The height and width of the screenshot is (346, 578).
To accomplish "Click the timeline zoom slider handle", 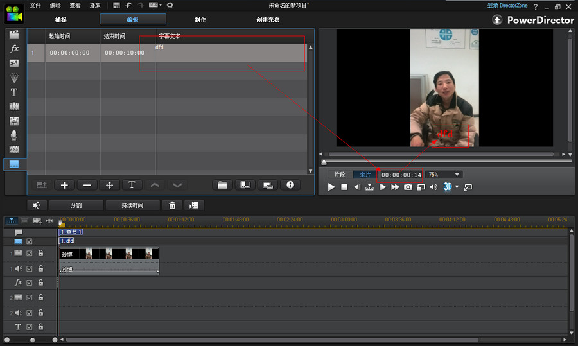I will pos(32,340).
